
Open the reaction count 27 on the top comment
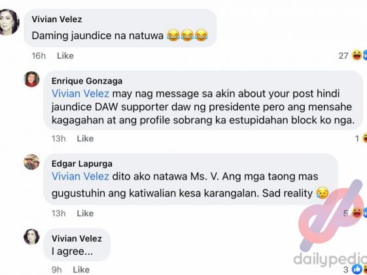pyautogui.click(x=343, y=56)
